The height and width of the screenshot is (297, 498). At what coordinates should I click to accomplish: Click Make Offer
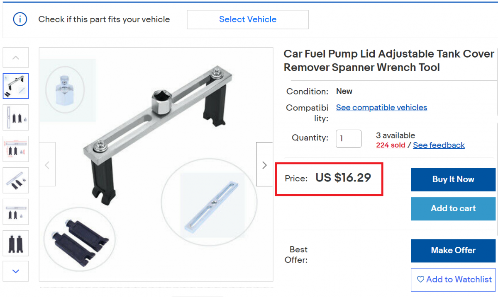453,251
